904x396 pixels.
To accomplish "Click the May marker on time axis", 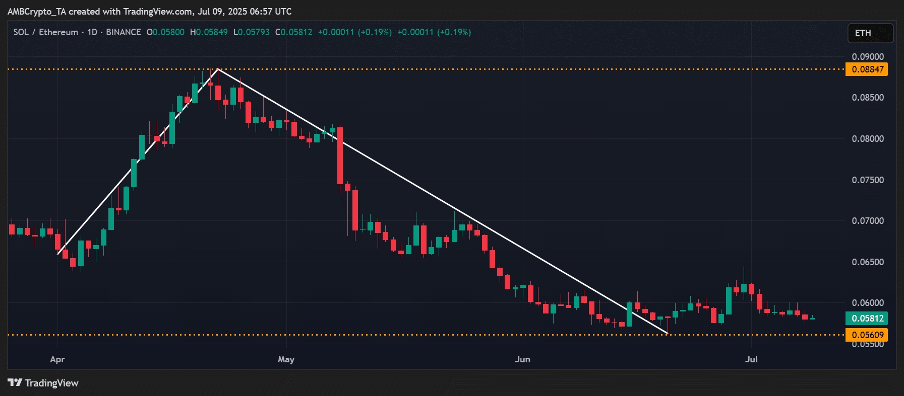I will click(286, 359).
